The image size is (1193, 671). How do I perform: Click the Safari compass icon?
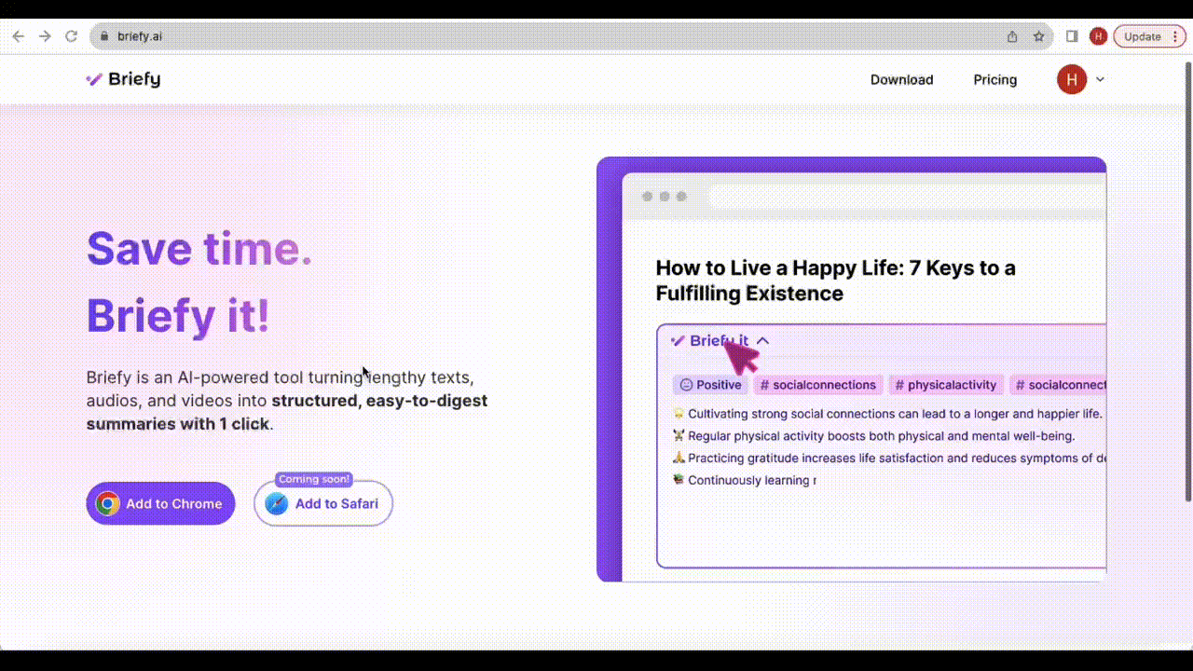click(x=277, y=503)
